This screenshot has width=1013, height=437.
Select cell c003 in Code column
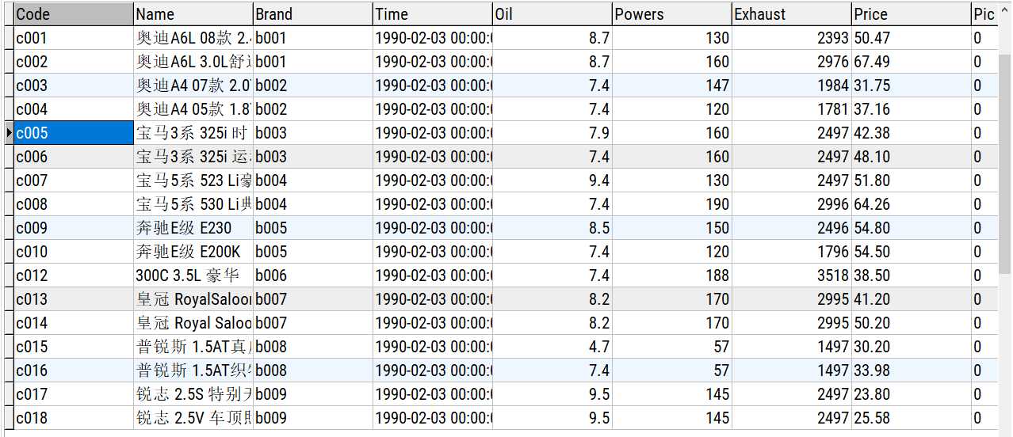coord(74,85)
